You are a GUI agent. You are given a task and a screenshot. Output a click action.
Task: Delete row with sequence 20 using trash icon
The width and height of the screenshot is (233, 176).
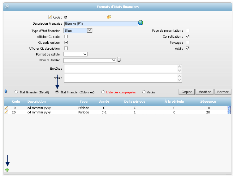(229, 112)
